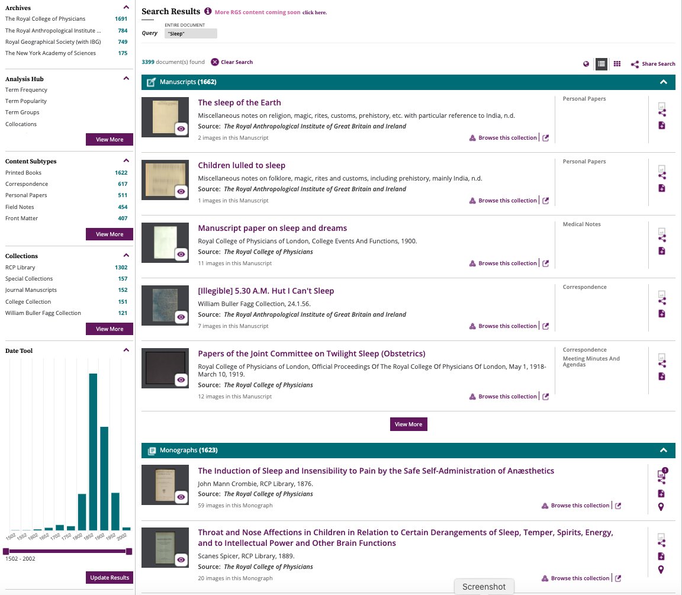Open 'Manuscript paper on sleep and dreams' externally
Screen dimensions: 682x595
point(545,263)
